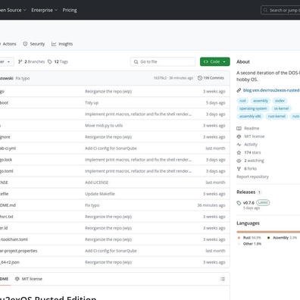The width and height of the screenshot is (300, 300).
Task: Open the MIT license link in About
Action: pos(255,136)
